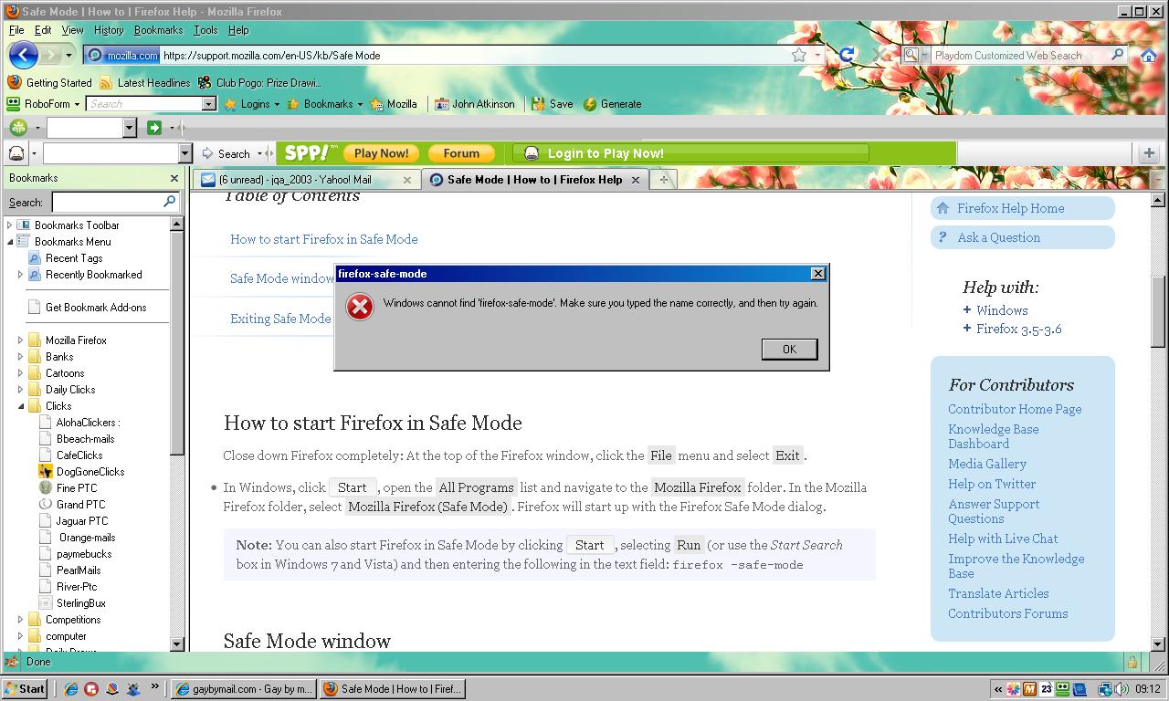This screenshot has width=1169, height=701.
Task: Collapse the Bookmarks Menu tree node
Action: coord(10,242)
